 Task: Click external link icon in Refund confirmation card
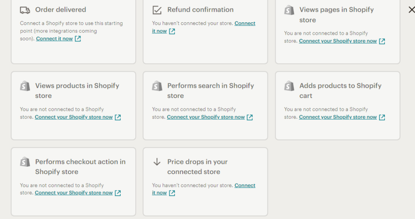(x=172, y=31)
